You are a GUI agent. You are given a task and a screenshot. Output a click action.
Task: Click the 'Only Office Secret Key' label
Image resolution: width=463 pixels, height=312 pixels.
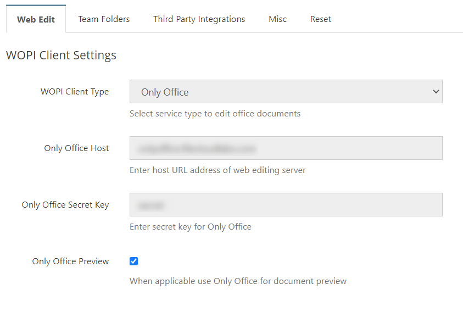coord(65,205)
